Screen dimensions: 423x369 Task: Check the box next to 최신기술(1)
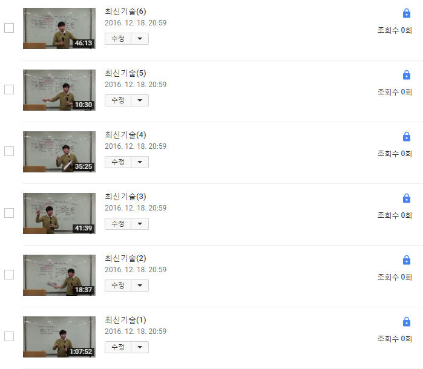[9, 336]
